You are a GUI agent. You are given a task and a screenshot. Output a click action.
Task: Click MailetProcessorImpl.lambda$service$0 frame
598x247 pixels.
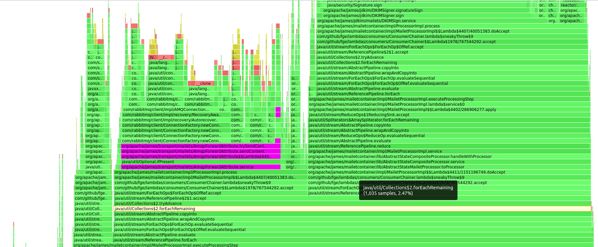pyautogui.click(x=449, y=104)
